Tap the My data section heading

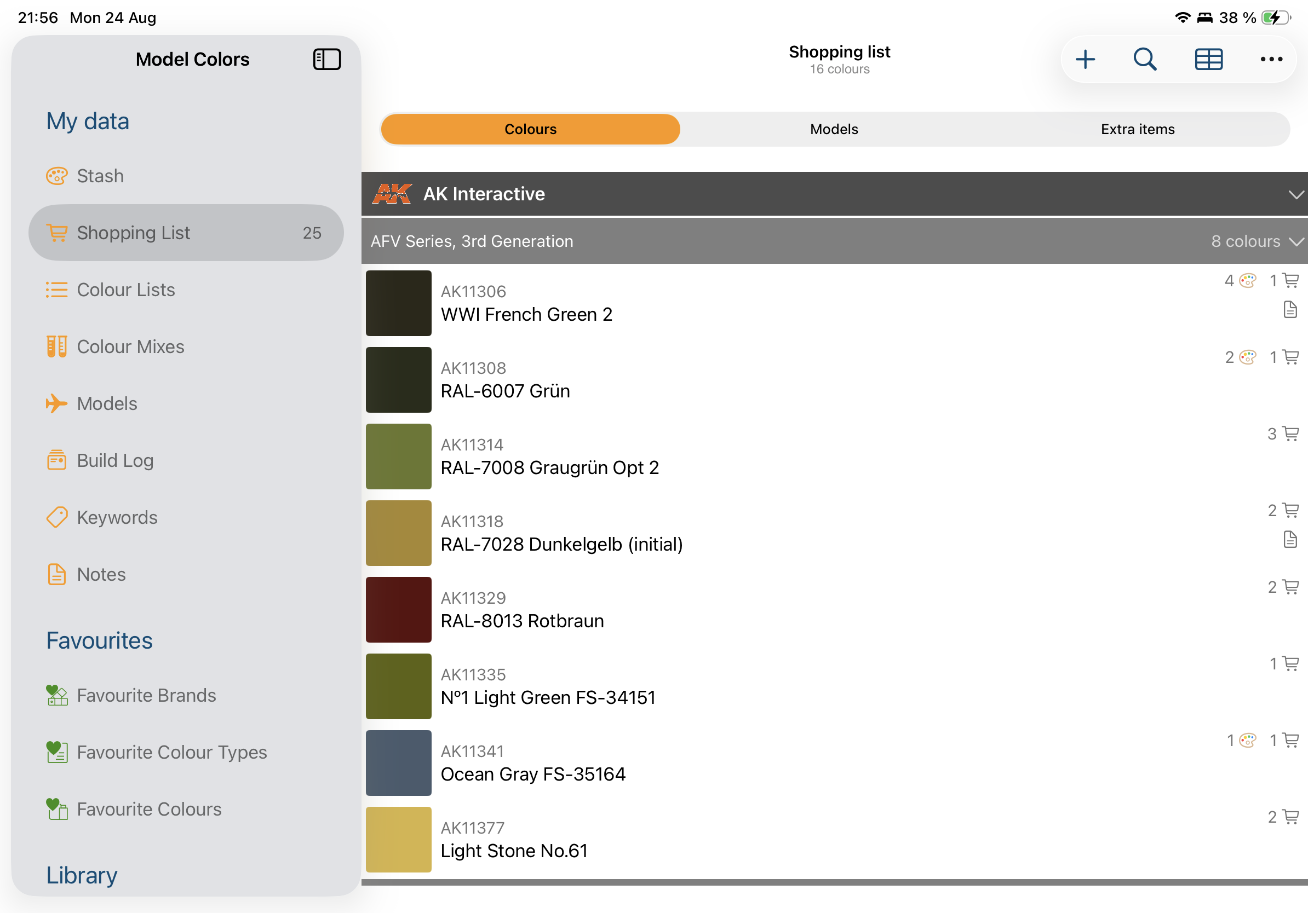[88, 121]
